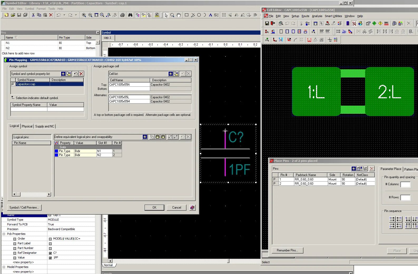Viewport: 418px width, 274px height.
Task: Click red Delete X in Symbol Editor toolbar
Action: (51, 15)
